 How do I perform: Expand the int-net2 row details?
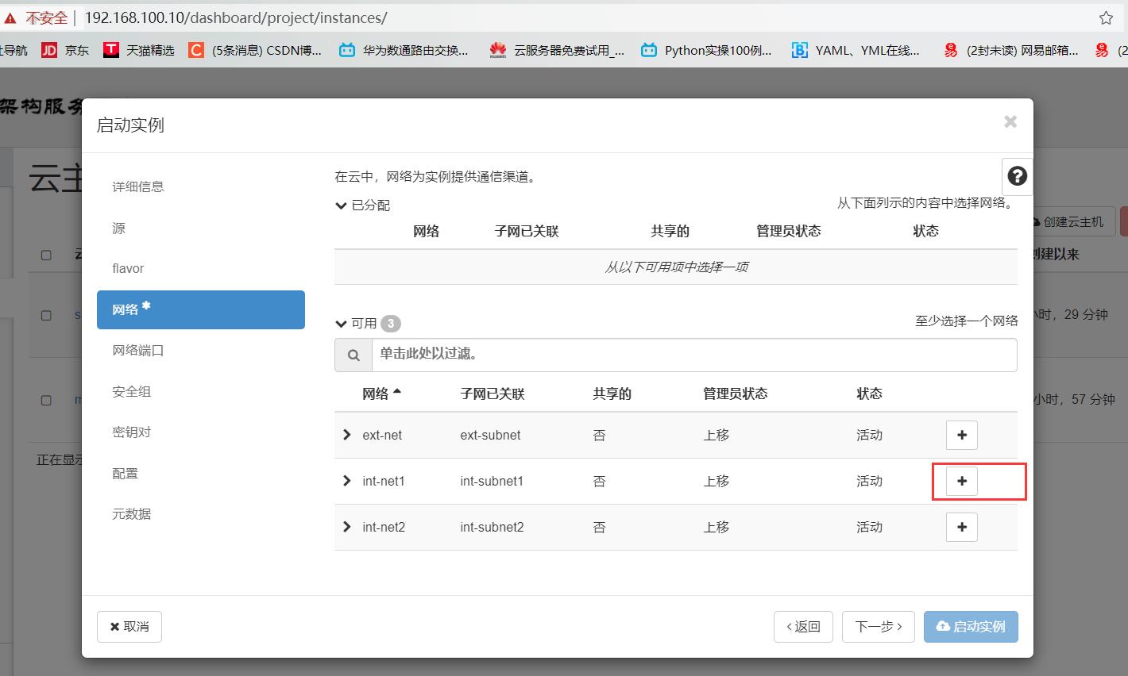(x=346, y=527)
